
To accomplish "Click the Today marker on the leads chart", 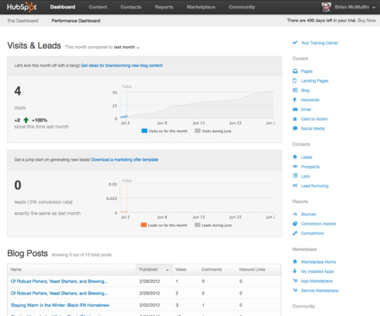I will point(127,180).
